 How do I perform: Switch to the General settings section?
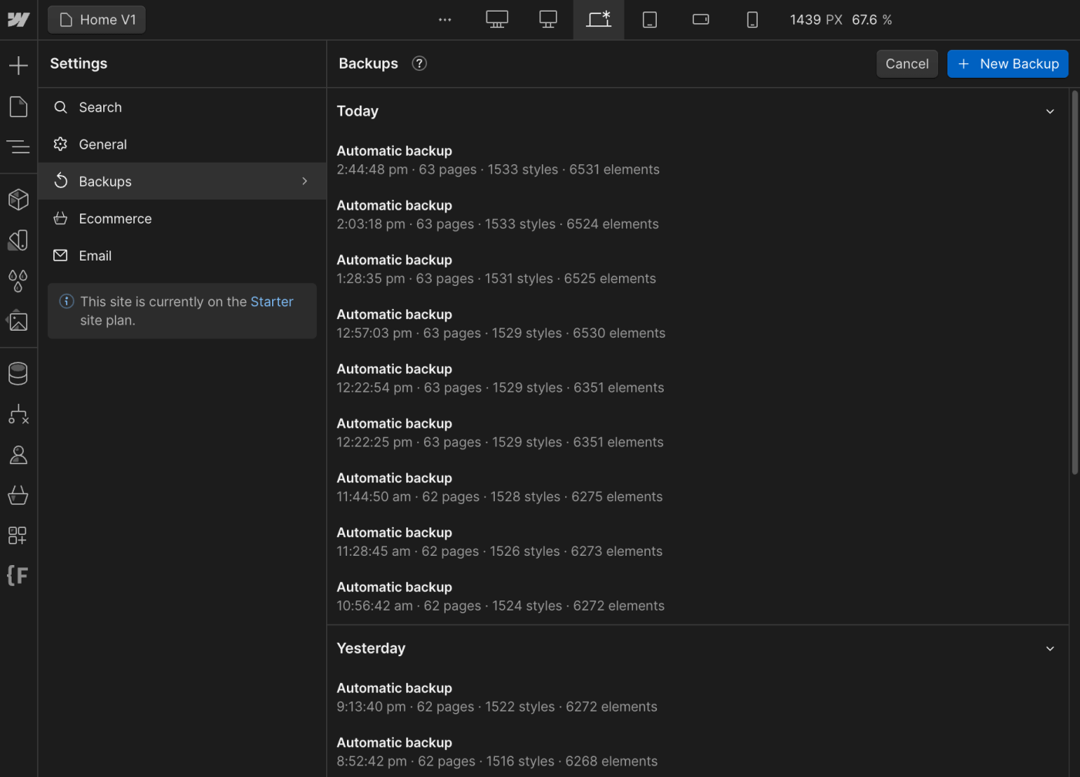point(103,144)
